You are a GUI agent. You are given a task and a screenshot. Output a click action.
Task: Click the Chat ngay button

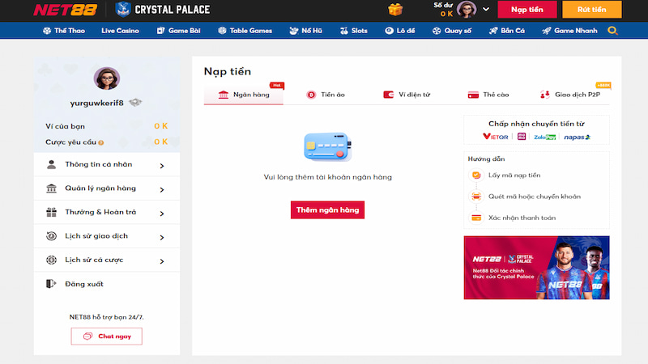click(107, 336)
